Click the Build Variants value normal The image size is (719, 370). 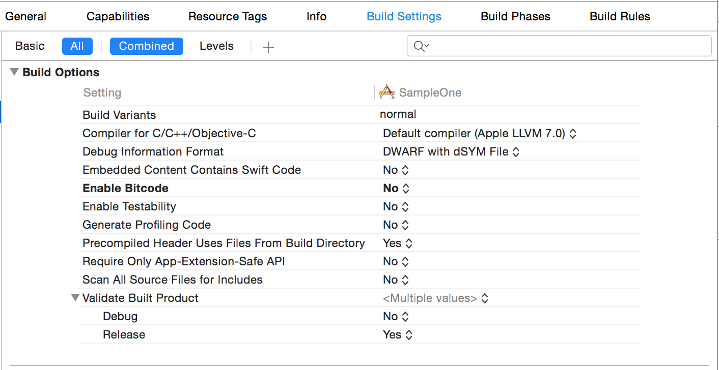click(398, 114)
